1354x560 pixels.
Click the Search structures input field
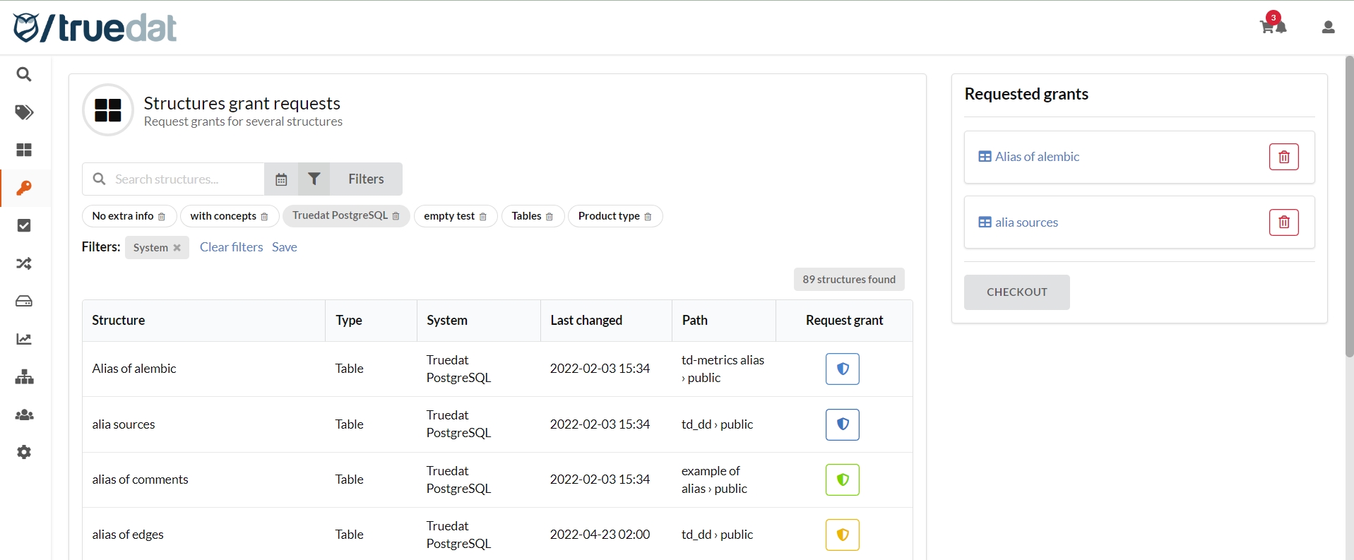tap(184, 179)
